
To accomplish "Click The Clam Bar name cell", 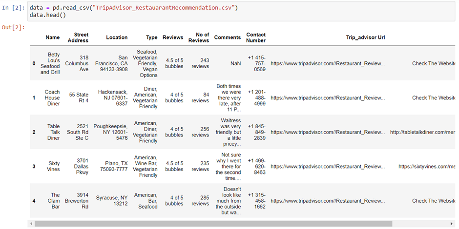I will click(54, 201).
